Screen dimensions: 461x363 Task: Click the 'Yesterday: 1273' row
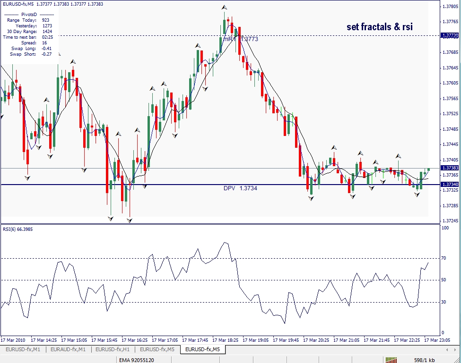34,26
